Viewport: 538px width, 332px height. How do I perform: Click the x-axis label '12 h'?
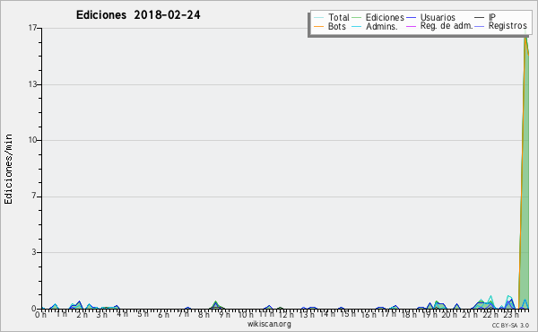(285, 314)
